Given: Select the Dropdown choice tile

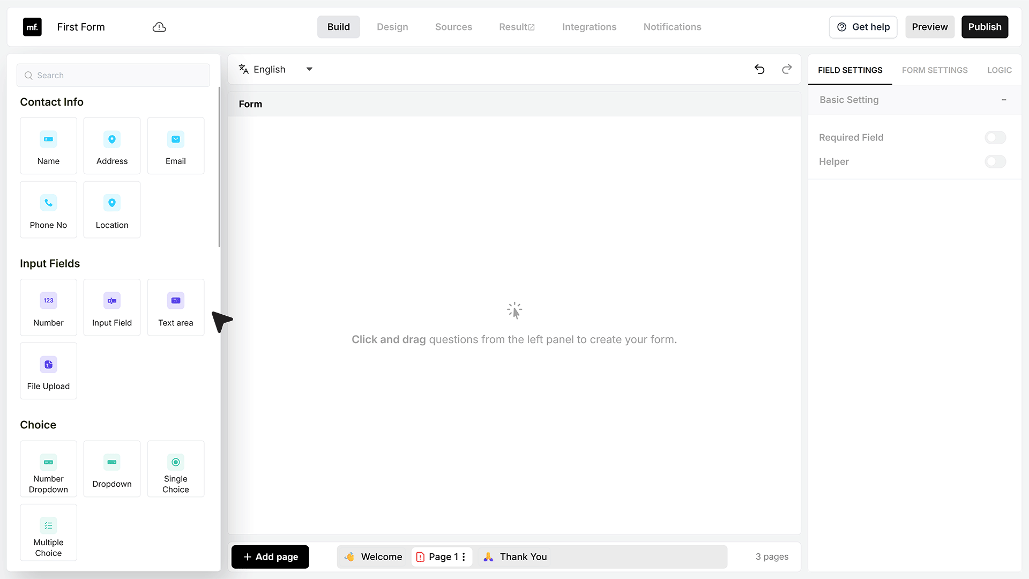Looking at the screenshot, I should click(x=112, y=469).
